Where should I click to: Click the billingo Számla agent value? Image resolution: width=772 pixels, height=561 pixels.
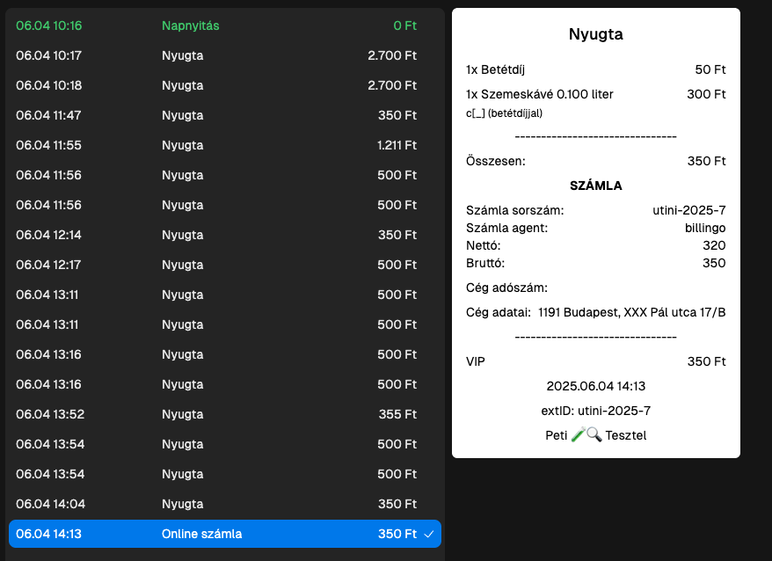coord(701,228)
